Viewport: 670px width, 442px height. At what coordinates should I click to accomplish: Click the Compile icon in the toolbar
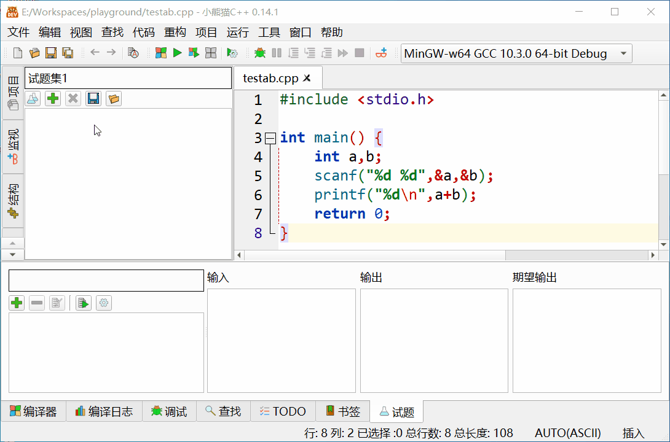pos(161,53)
